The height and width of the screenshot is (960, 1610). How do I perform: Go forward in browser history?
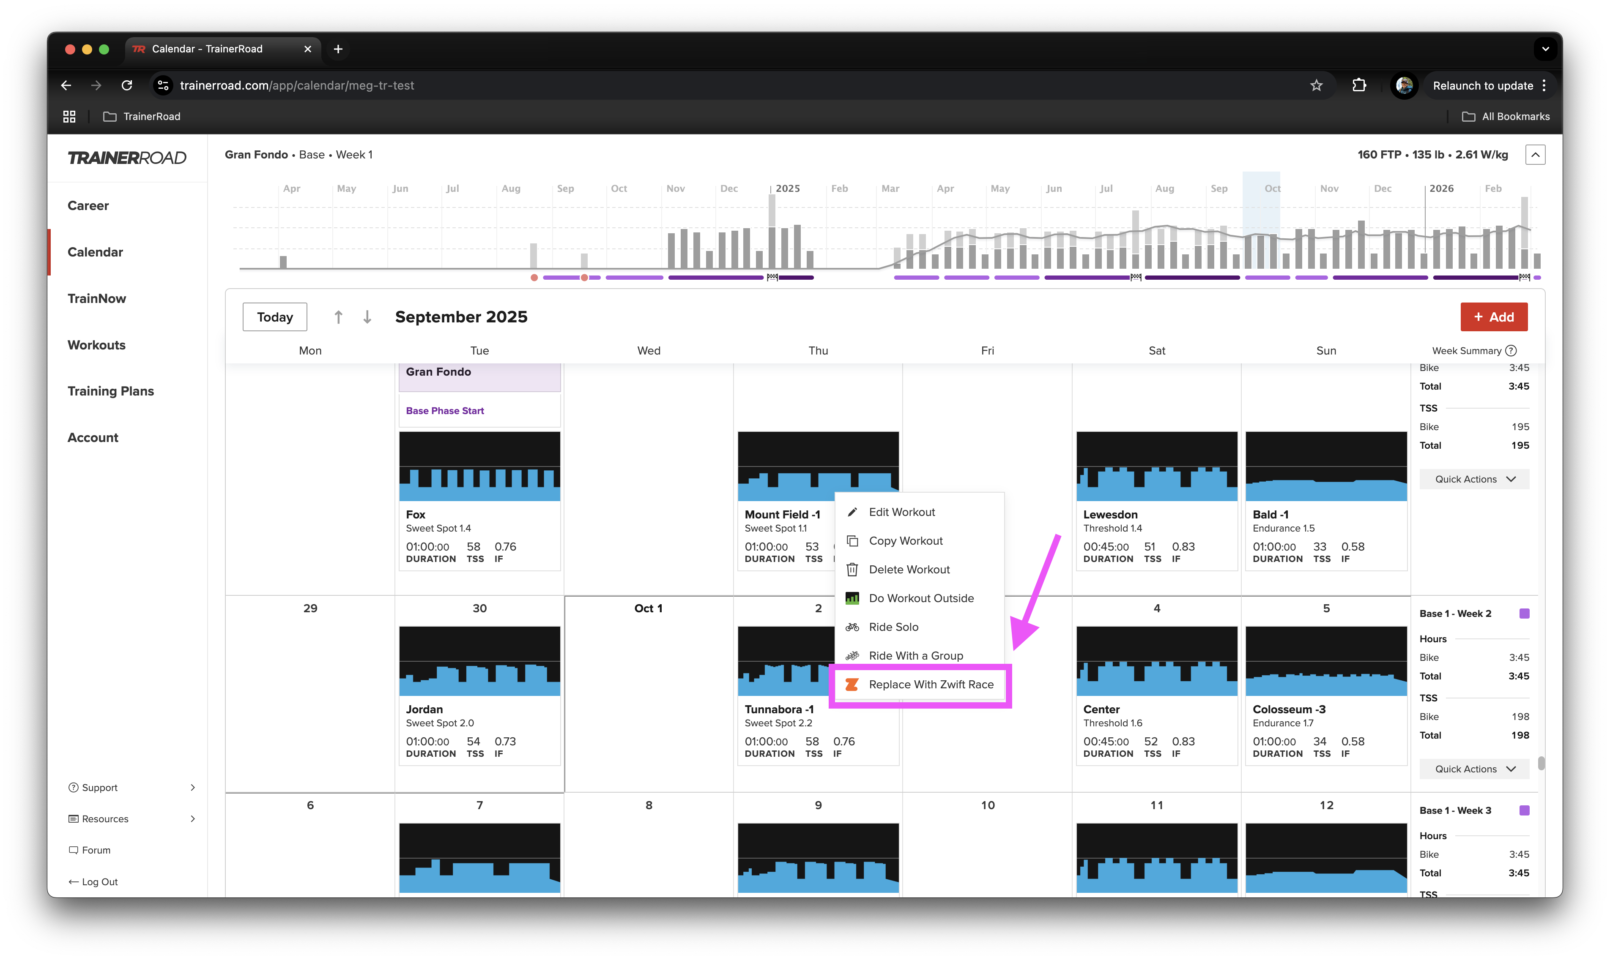pos(96,85)
